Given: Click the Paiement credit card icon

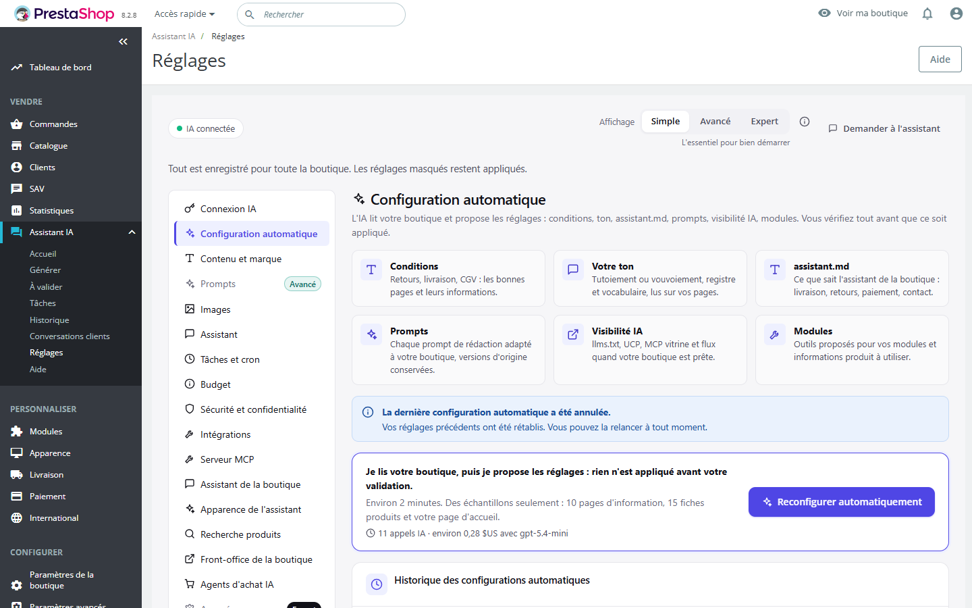Looking at the screenshot, I should (x=17, y=497).
